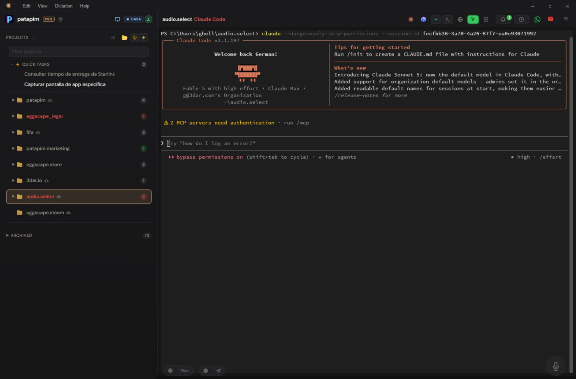Expand the fifa project

pos(13,132)
